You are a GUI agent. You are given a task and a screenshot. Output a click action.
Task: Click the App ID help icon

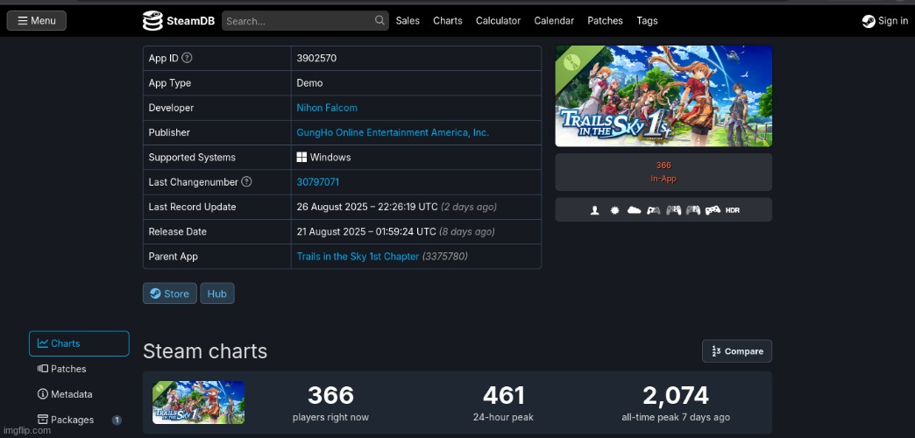tap(187, 58)
